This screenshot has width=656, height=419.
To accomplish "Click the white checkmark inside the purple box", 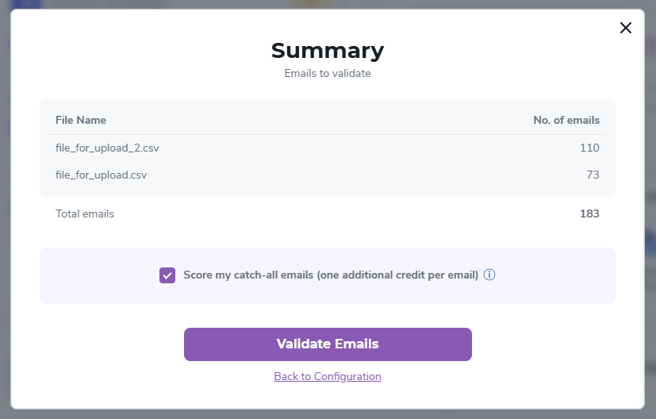I will click(167, 275).
